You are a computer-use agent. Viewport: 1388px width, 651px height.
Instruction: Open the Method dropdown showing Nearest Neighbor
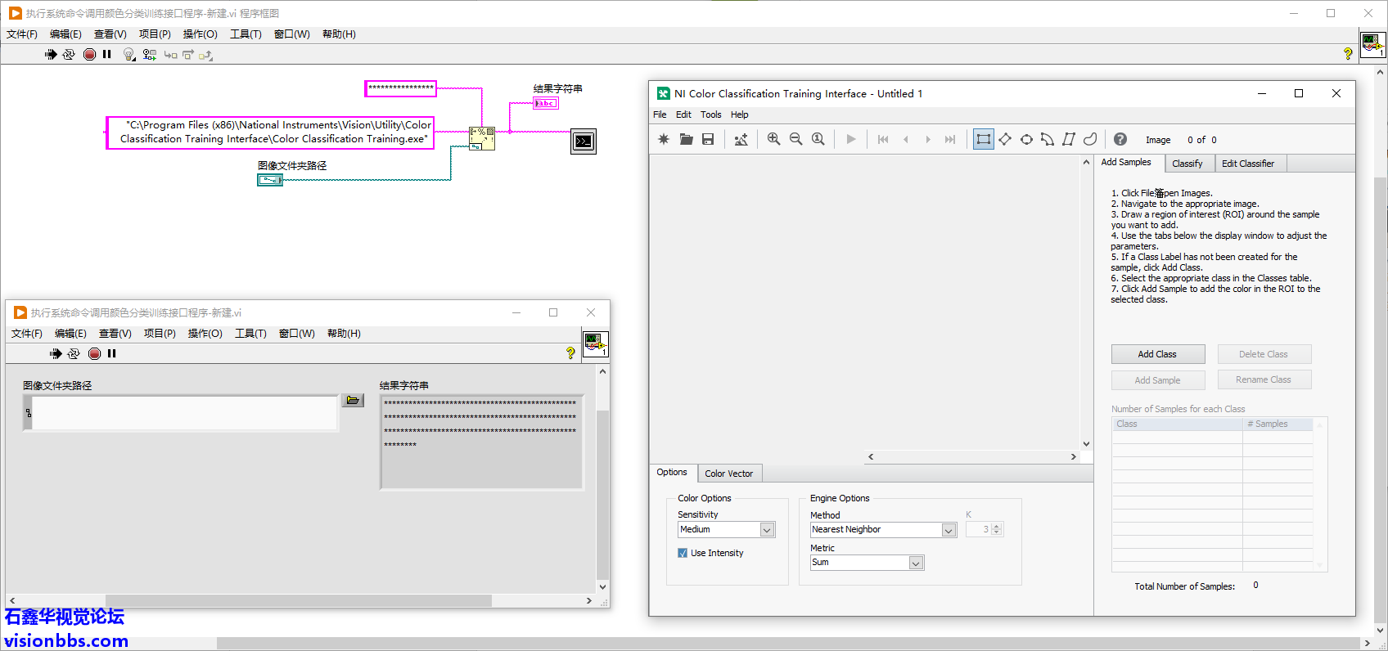click(x=948, y=530)
